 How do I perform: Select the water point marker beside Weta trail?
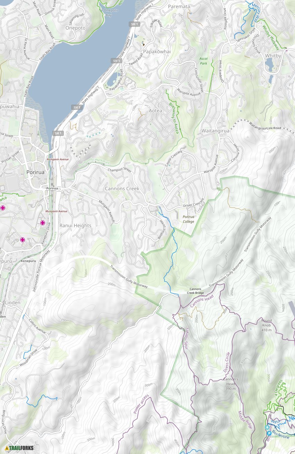pyautogui.click(x=267, y=427)
